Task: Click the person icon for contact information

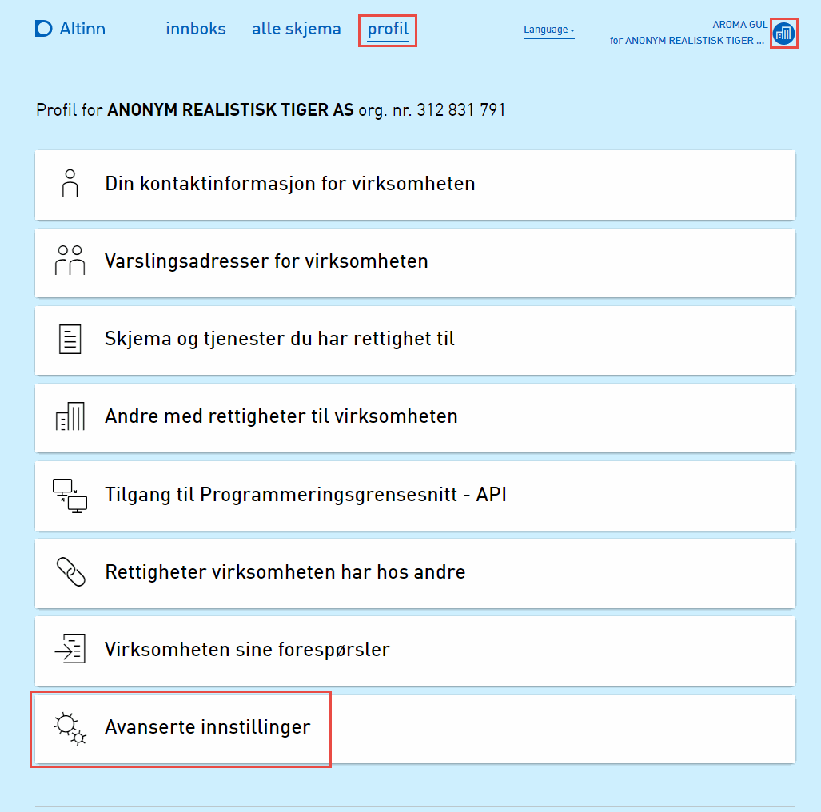Action: (x=70, y=184)
